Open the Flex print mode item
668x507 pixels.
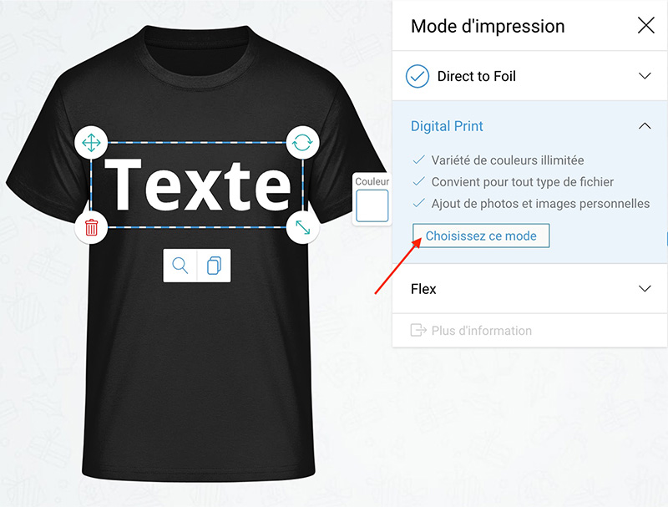[x=424, y=289]
